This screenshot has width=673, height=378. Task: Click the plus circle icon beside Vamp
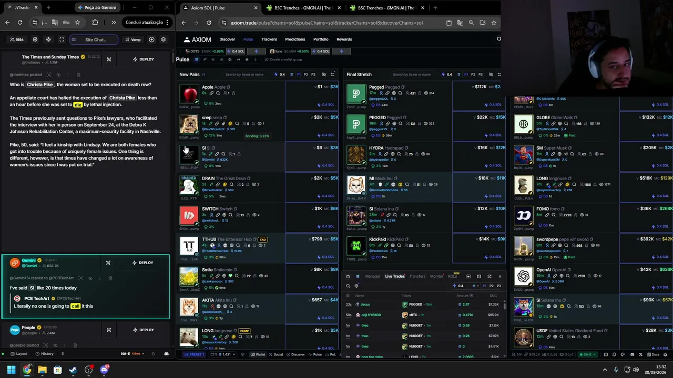(151, 39)
